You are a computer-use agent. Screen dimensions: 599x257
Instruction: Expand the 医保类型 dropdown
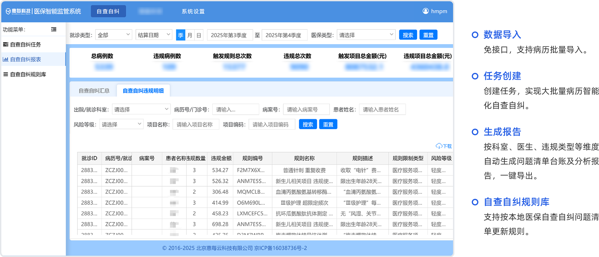(366, 35)
